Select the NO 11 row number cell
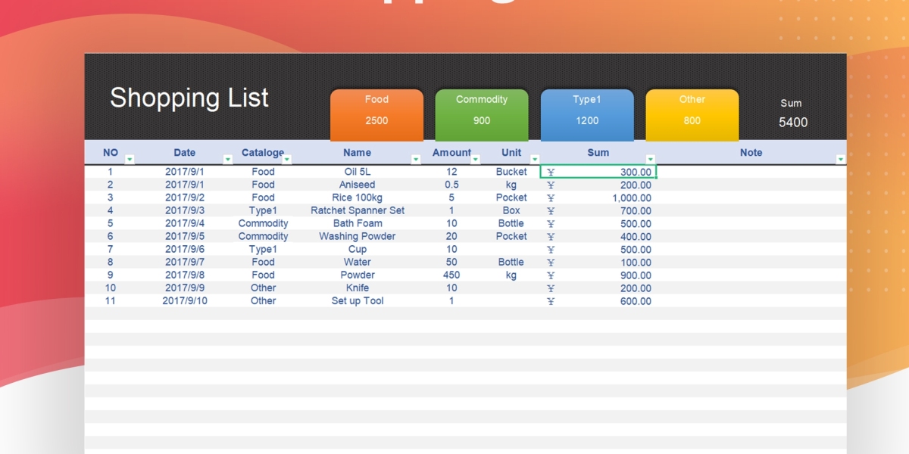Image resolution: width=909 pixels, height=454 pixels. pyautogui.click(x=111, y=300)
